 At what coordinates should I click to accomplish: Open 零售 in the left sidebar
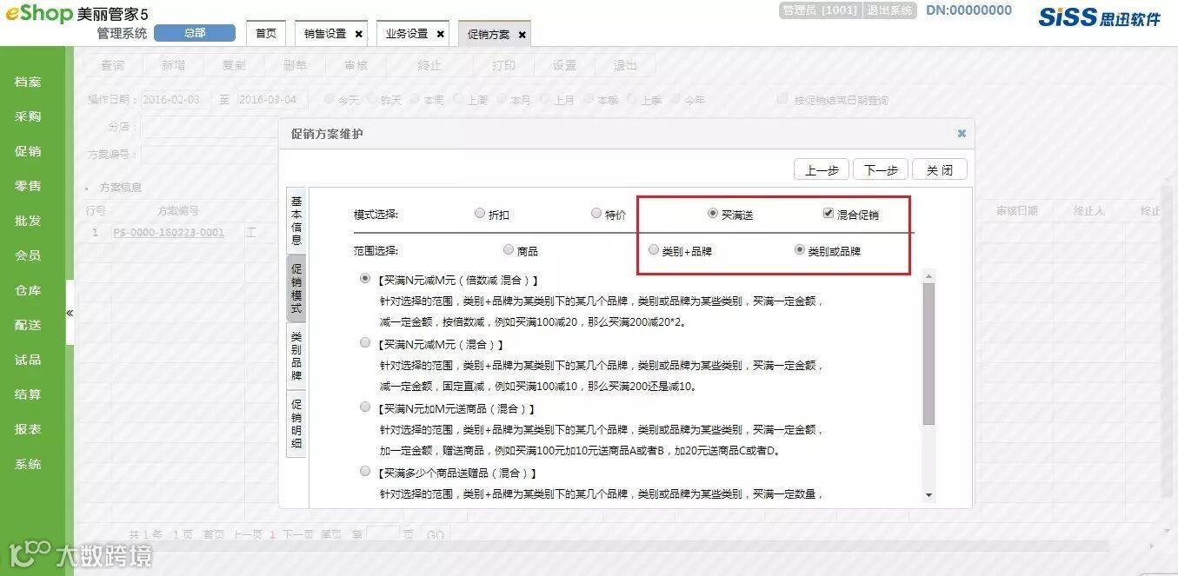coord(28,186)
